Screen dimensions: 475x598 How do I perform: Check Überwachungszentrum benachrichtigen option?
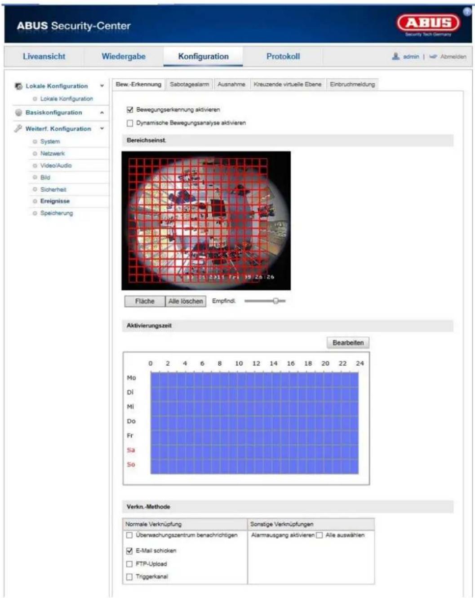129,535
